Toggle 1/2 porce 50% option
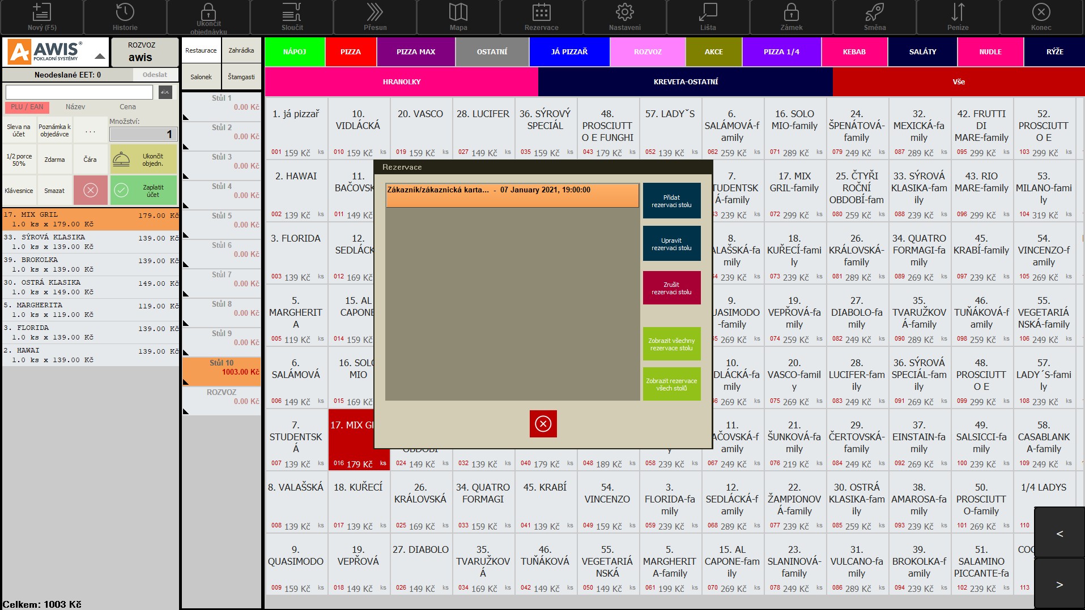This screenshot has width=1085, height=610. (x=19, y=160)
